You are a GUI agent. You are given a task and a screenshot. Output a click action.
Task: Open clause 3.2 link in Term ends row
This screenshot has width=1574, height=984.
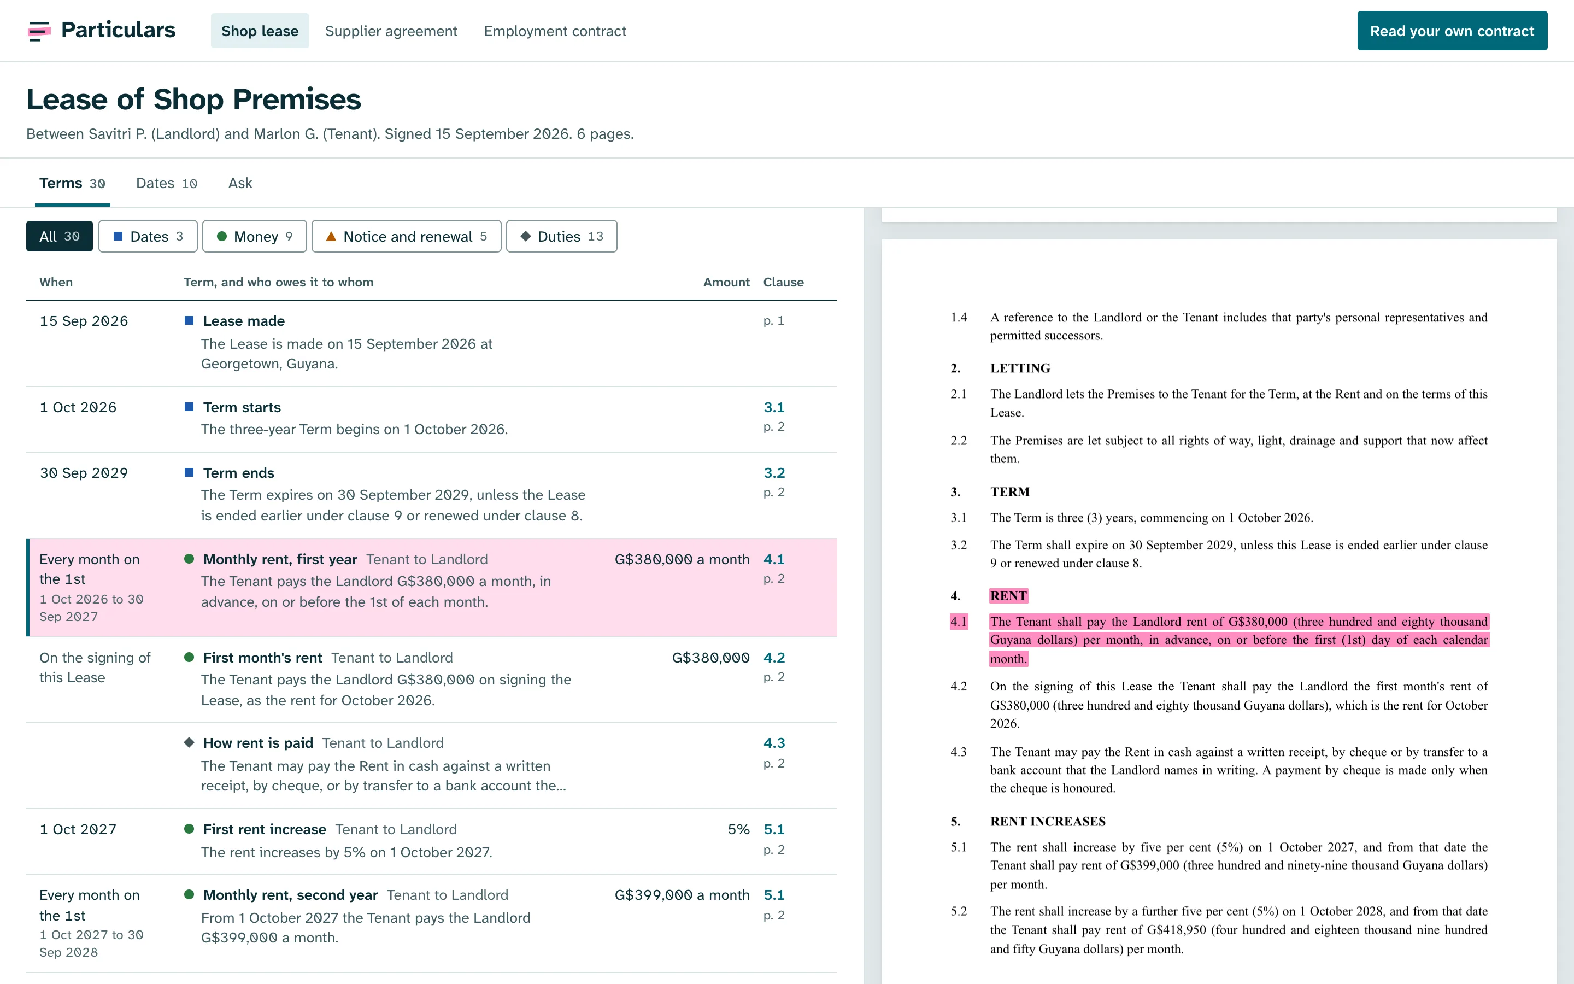click(x=774, y=473)
